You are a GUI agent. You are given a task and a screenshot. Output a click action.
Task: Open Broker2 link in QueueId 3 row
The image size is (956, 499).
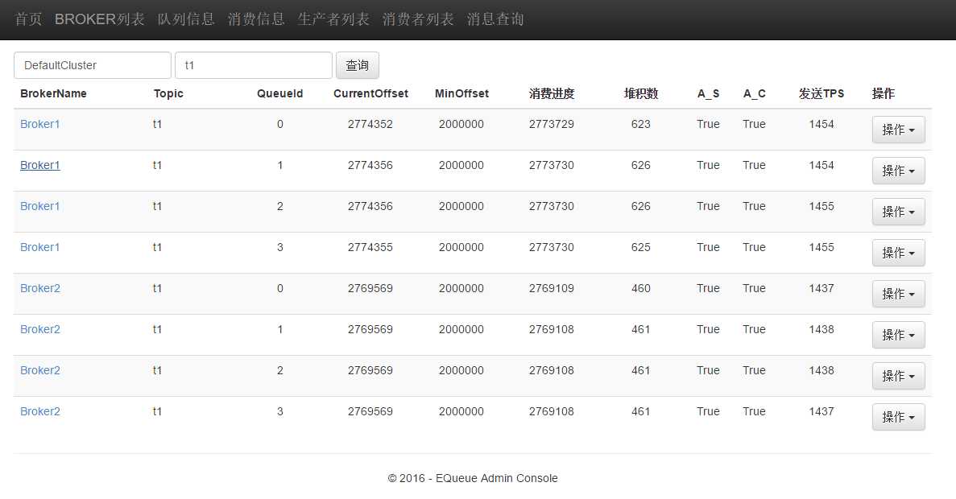[x=40, y=411]
